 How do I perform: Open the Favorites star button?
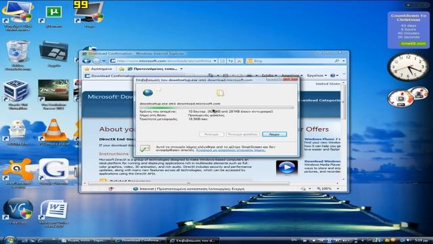[98, 69]
